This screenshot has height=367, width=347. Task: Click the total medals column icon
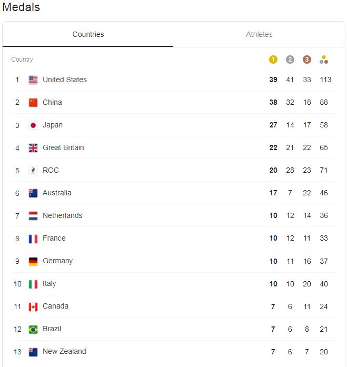tap(324, 59)
